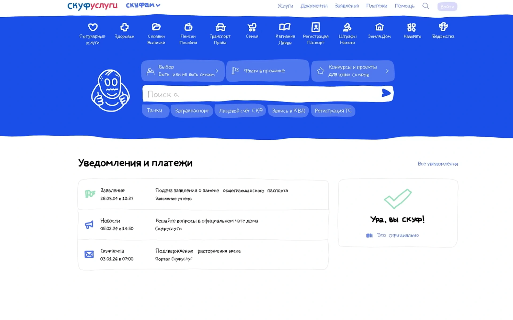The width and height of the screenshot is (513, 320).
Task: Open the Документы menu item
Action: pyautogui.click(x=314, y=6)
